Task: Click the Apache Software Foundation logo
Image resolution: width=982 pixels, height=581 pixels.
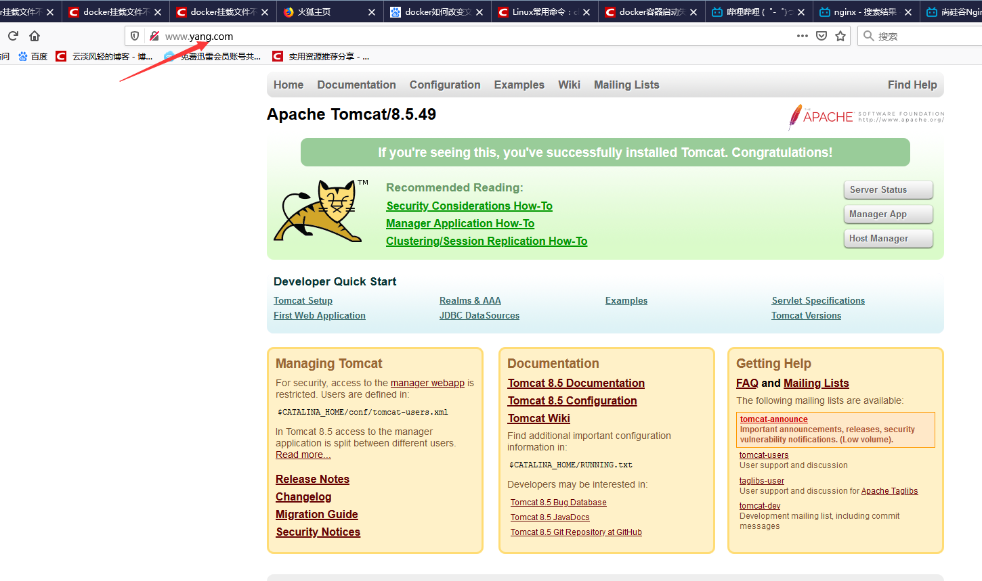Action: pos(866,117)
